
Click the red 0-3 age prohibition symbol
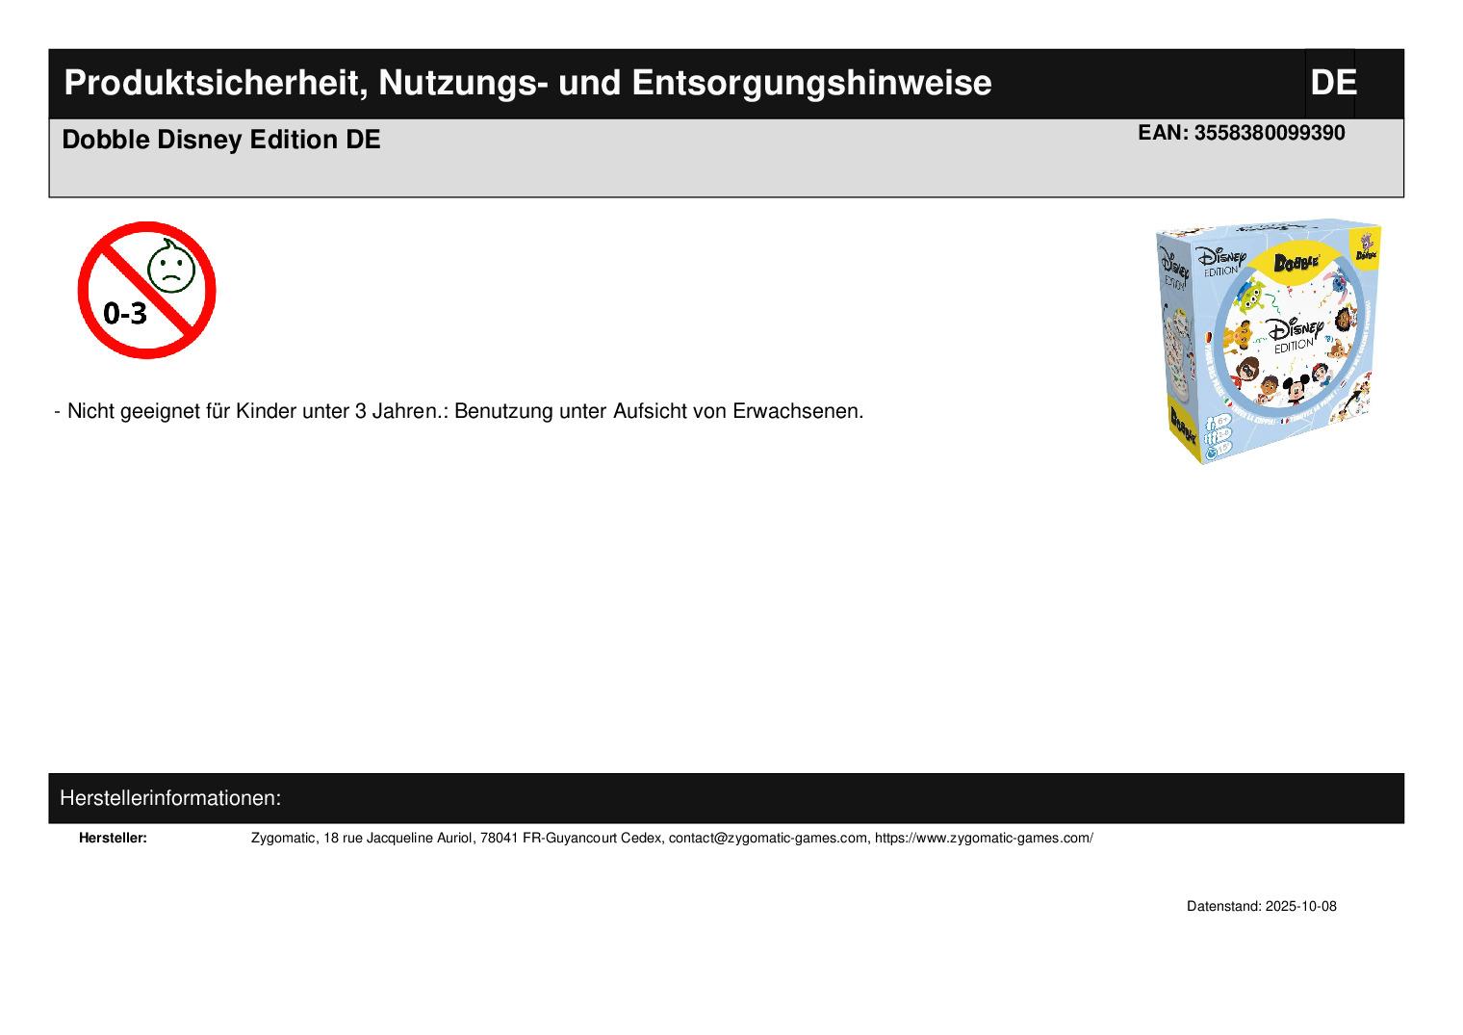pos(146,290)
